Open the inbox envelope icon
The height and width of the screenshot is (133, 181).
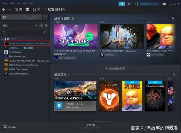(129, 4)
